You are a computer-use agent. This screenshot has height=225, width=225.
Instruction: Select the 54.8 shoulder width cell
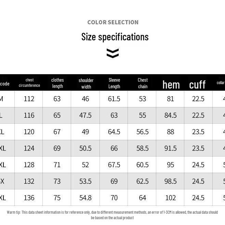coord(85,198)
